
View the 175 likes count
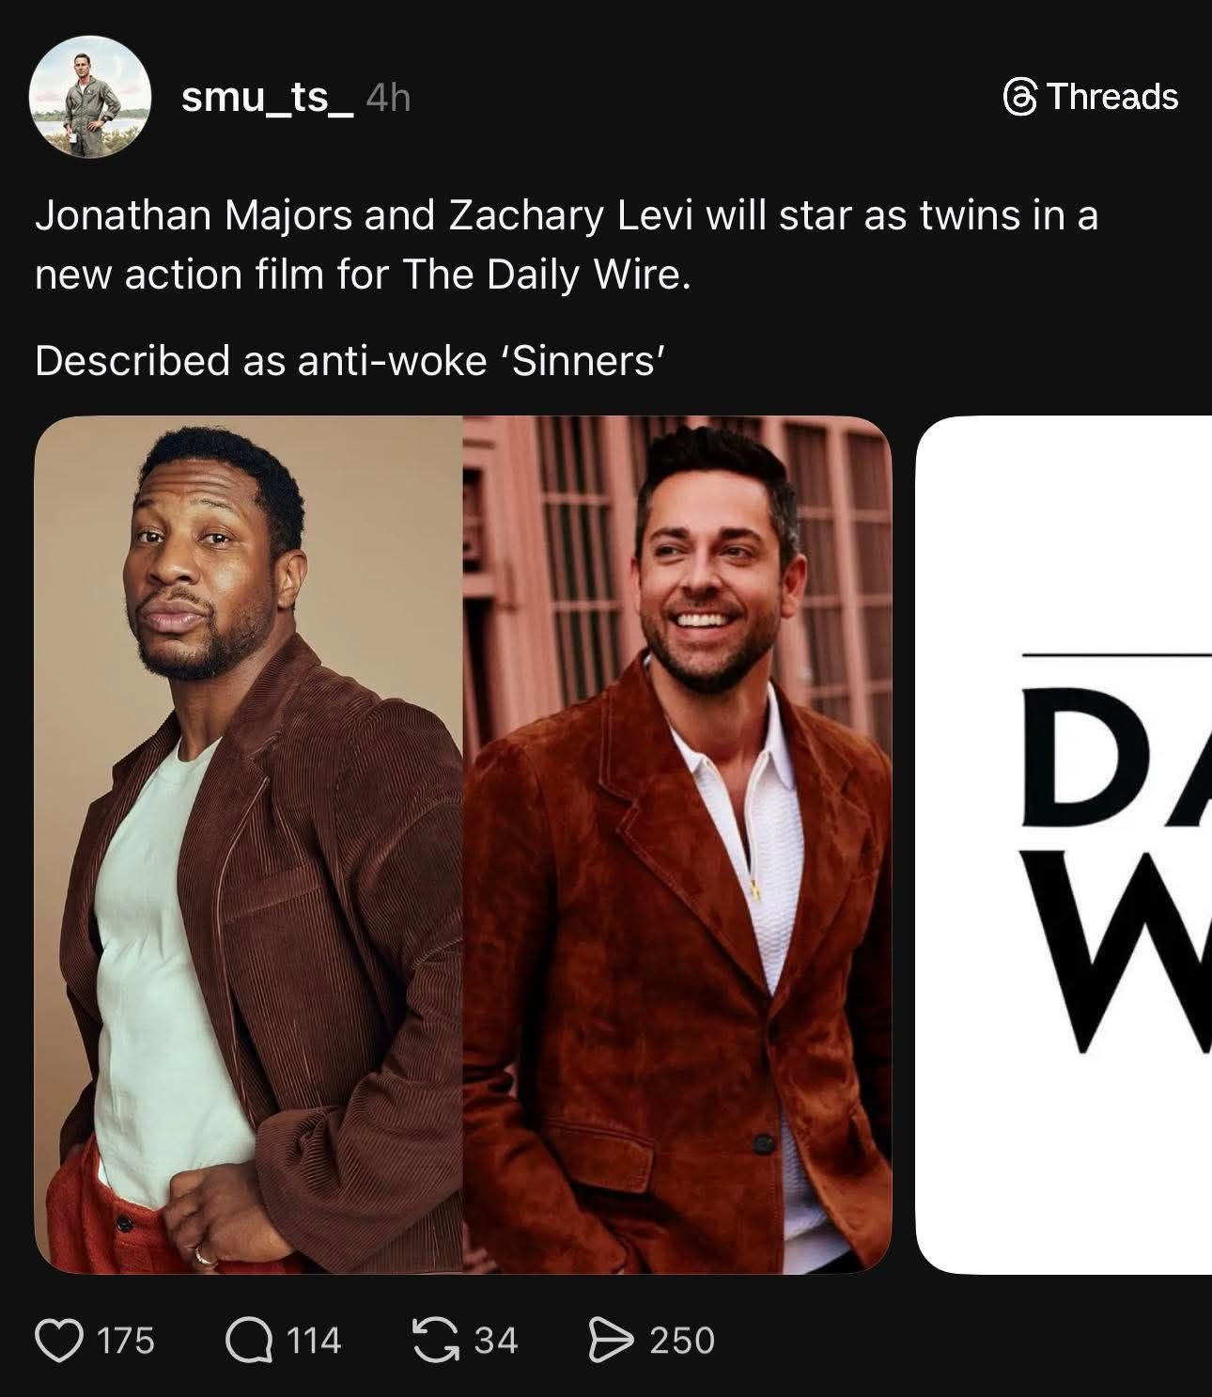pyautogui.click(x=126, y=1340)
